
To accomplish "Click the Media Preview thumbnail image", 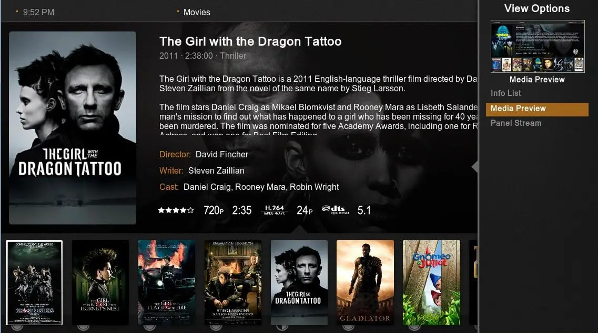I will (x=538, y=46).
